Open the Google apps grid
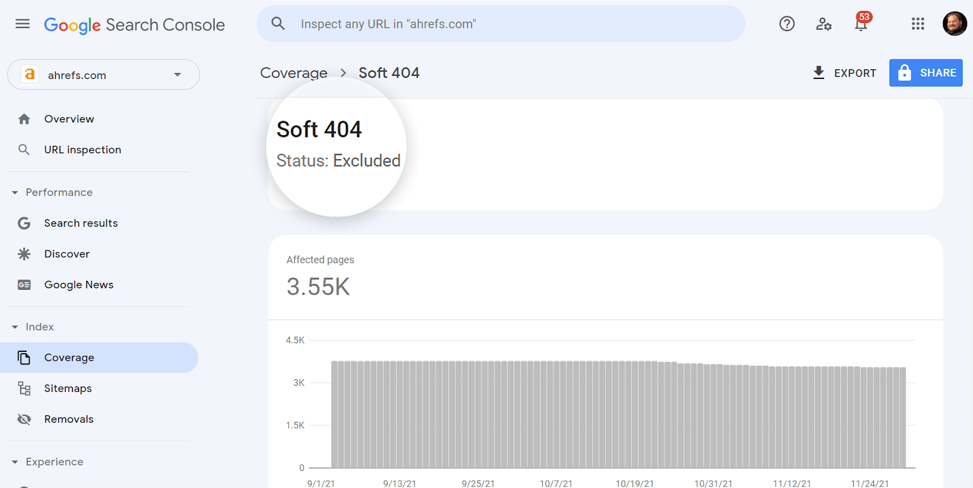 (918, 24)
